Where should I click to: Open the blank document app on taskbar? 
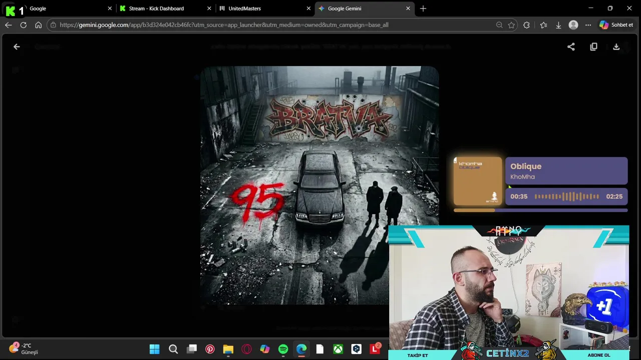pyautogui.click(x=319, y=349)
